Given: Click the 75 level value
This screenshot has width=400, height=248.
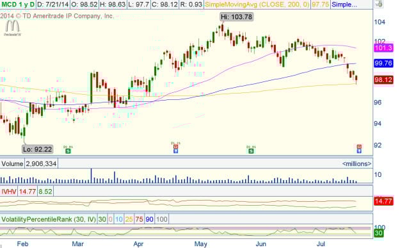Looking at the screenshot, I should pyautogui.click(x=140, y=219).
